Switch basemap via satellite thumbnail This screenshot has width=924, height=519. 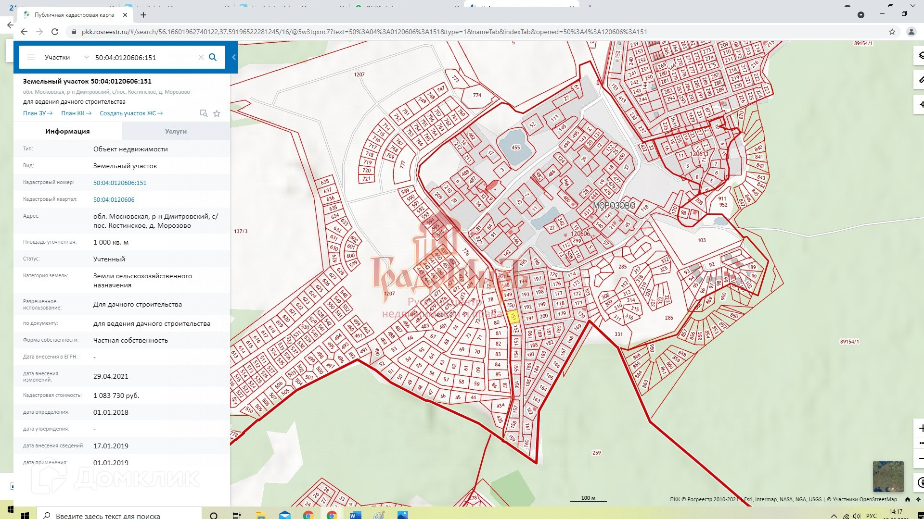(888, 476)
